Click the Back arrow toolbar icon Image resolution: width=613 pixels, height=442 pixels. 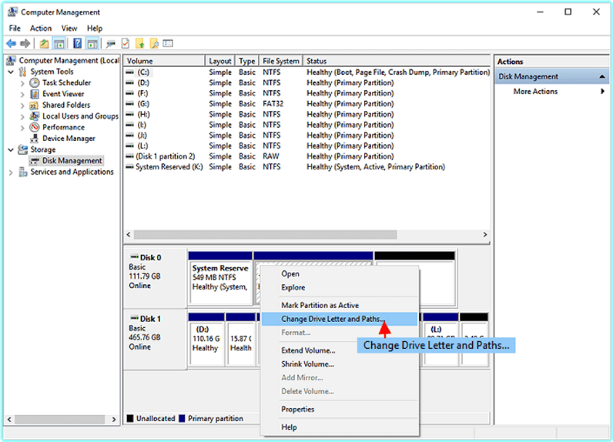click(x=11, y=44)
